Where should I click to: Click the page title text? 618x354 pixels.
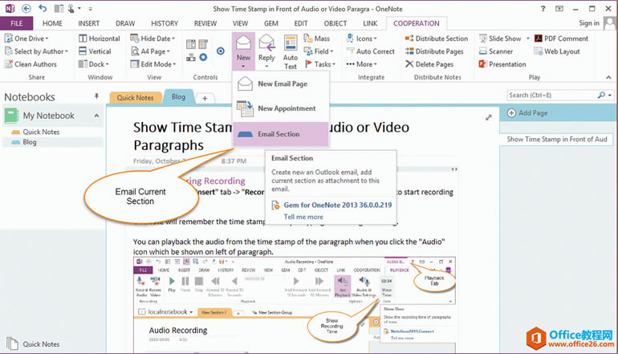click(271, 136)
